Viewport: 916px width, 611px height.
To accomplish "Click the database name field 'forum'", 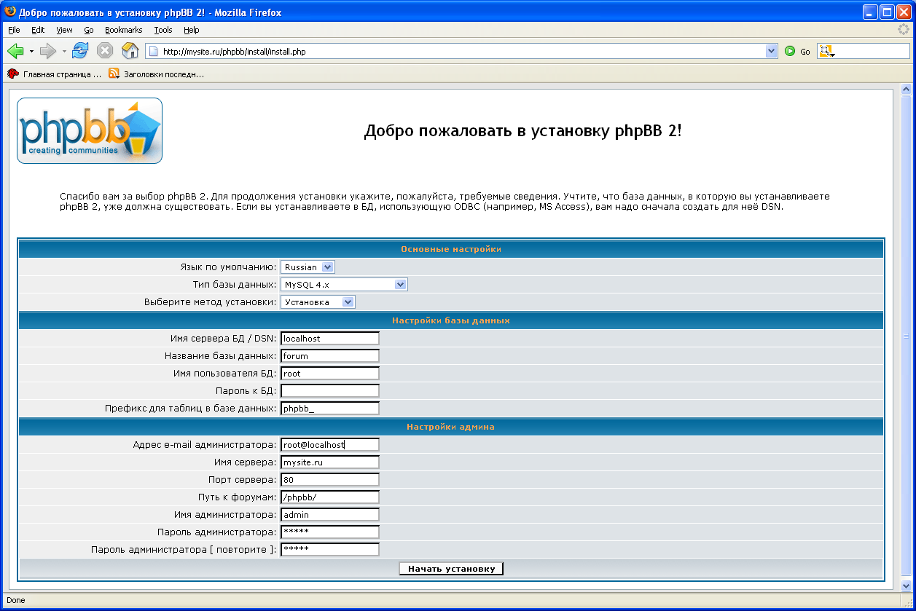I will click(x=330, y=355).
